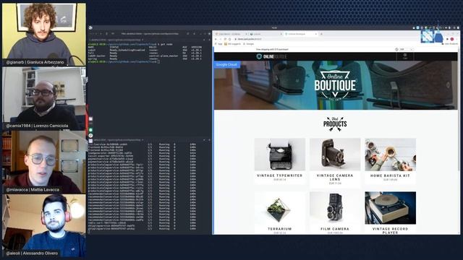This screenshot has width=463, height=260.
Task: Click the Online Boutique emblem on the hero banner
Action: tap(335, 85)
